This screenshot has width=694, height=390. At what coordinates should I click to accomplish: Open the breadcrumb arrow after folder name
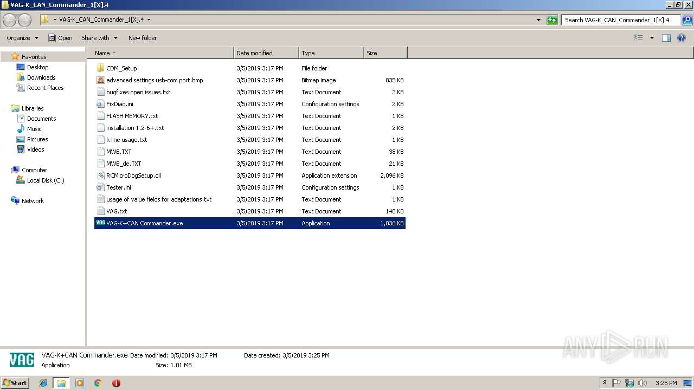149,20
